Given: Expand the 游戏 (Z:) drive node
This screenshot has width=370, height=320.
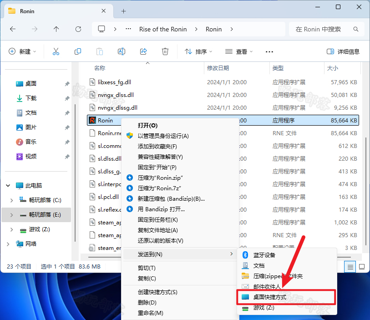Looking at the screenshot, I should pos(11,229).
